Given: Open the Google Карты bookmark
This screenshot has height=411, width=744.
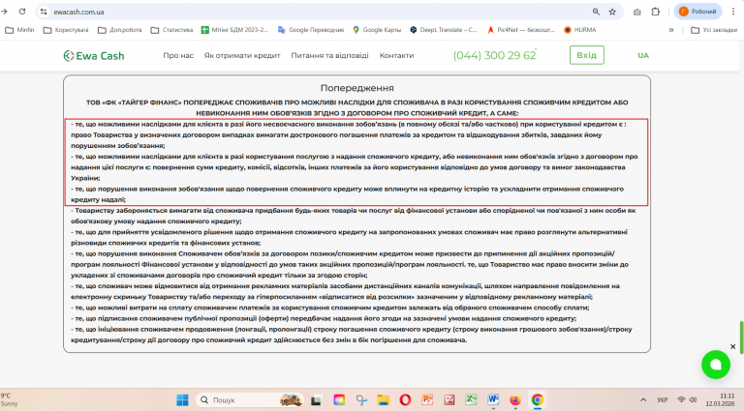Looking at the screenshot, I should pos(377,30).
